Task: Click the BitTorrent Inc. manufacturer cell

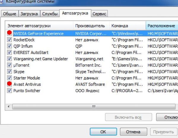Action: tap(88, 65)
